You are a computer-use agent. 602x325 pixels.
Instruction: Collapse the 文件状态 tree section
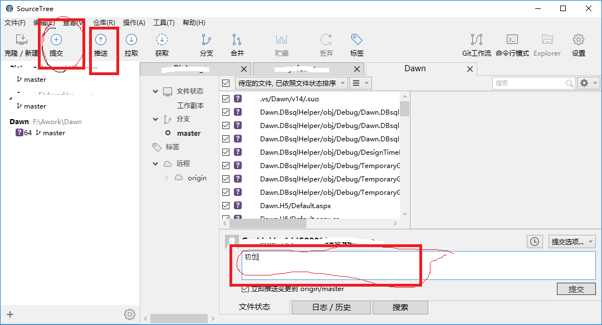(155, 91)
